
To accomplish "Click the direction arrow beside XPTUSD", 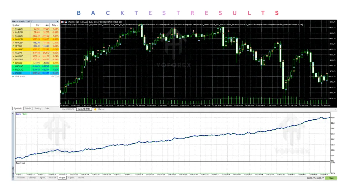I will click(13, 46).
